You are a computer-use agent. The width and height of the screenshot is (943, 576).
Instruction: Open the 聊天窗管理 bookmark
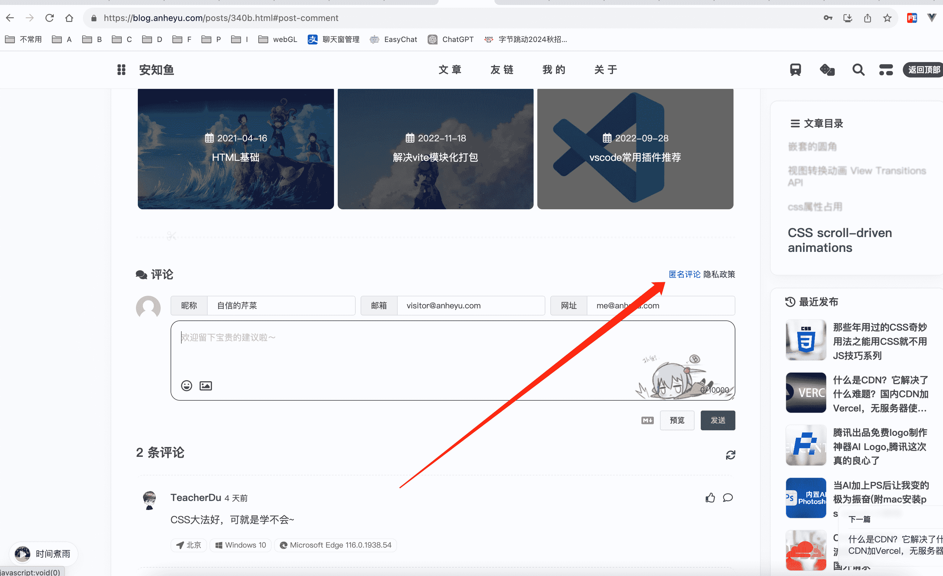334,39
